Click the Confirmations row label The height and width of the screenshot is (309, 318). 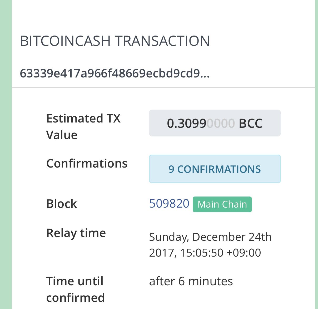tap(87, 163)
